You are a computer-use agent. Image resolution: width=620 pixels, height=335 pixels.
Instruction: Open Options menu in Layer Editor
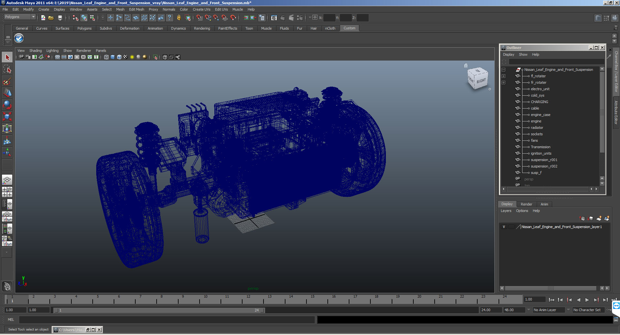coord(522,211)
